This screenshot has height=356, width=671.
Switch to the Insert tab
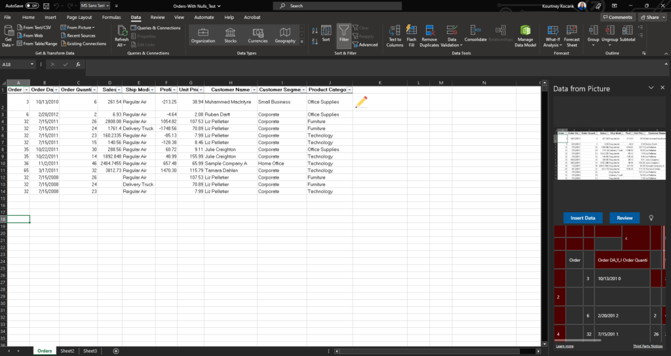[x=50, y=18]
